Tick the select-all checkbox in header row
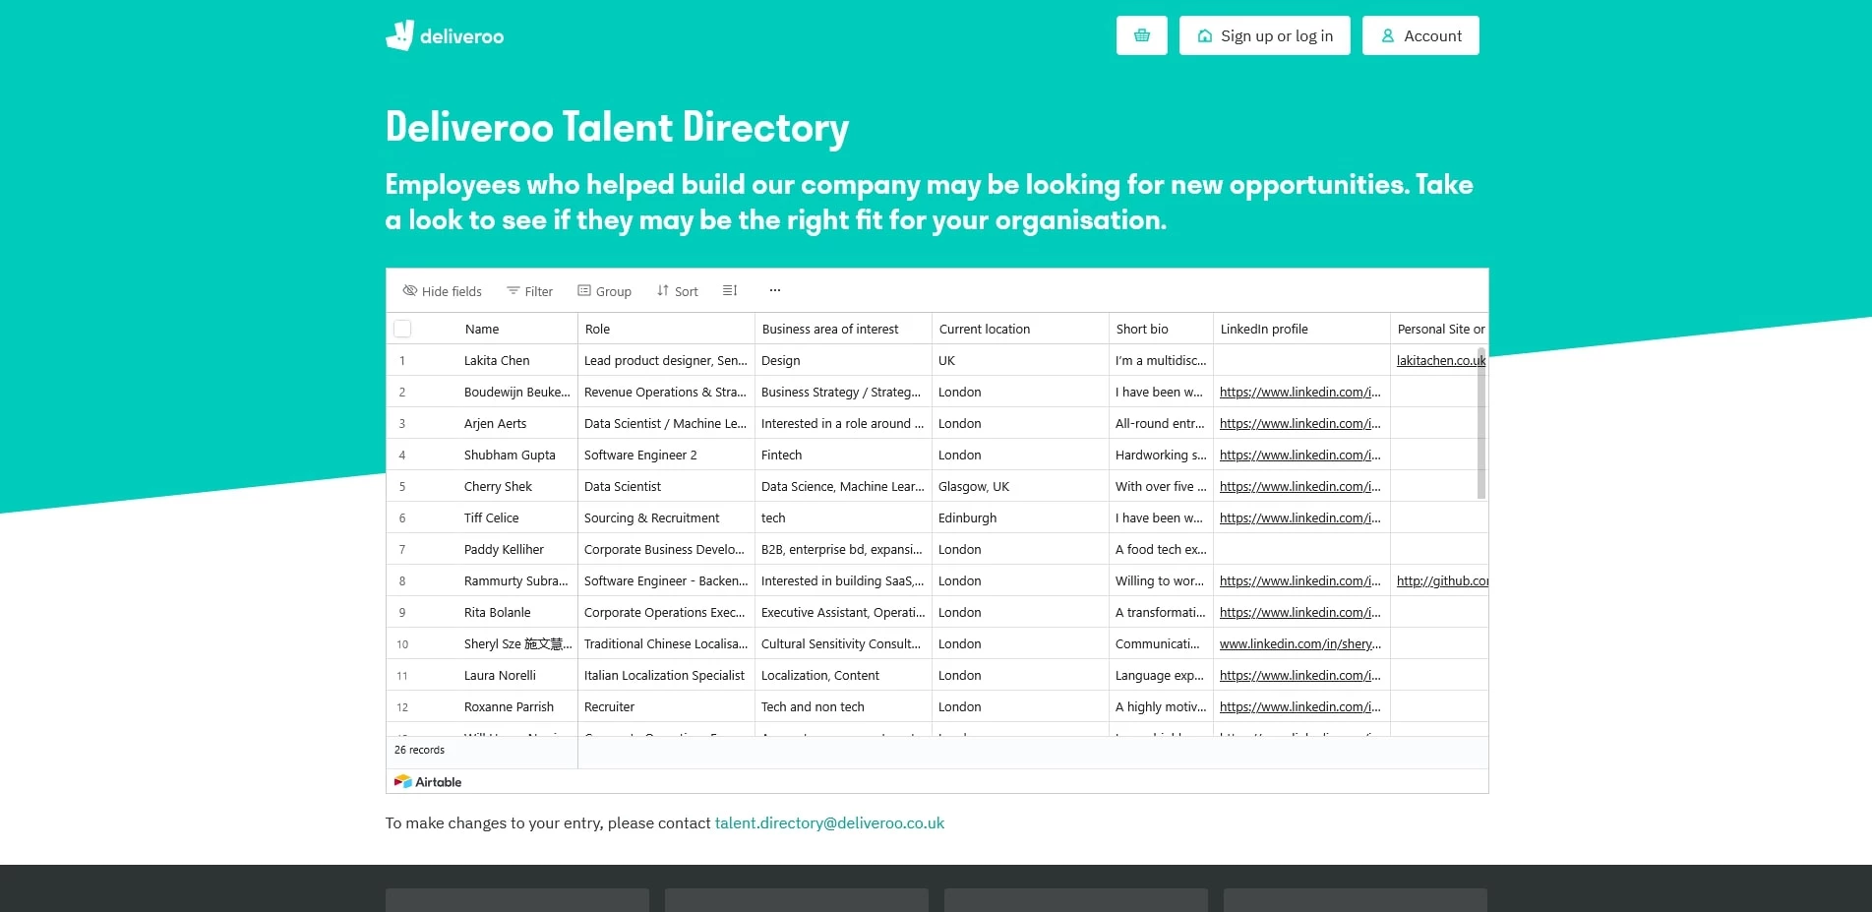Screen dimensions: 1872x912 pos(402,329)
